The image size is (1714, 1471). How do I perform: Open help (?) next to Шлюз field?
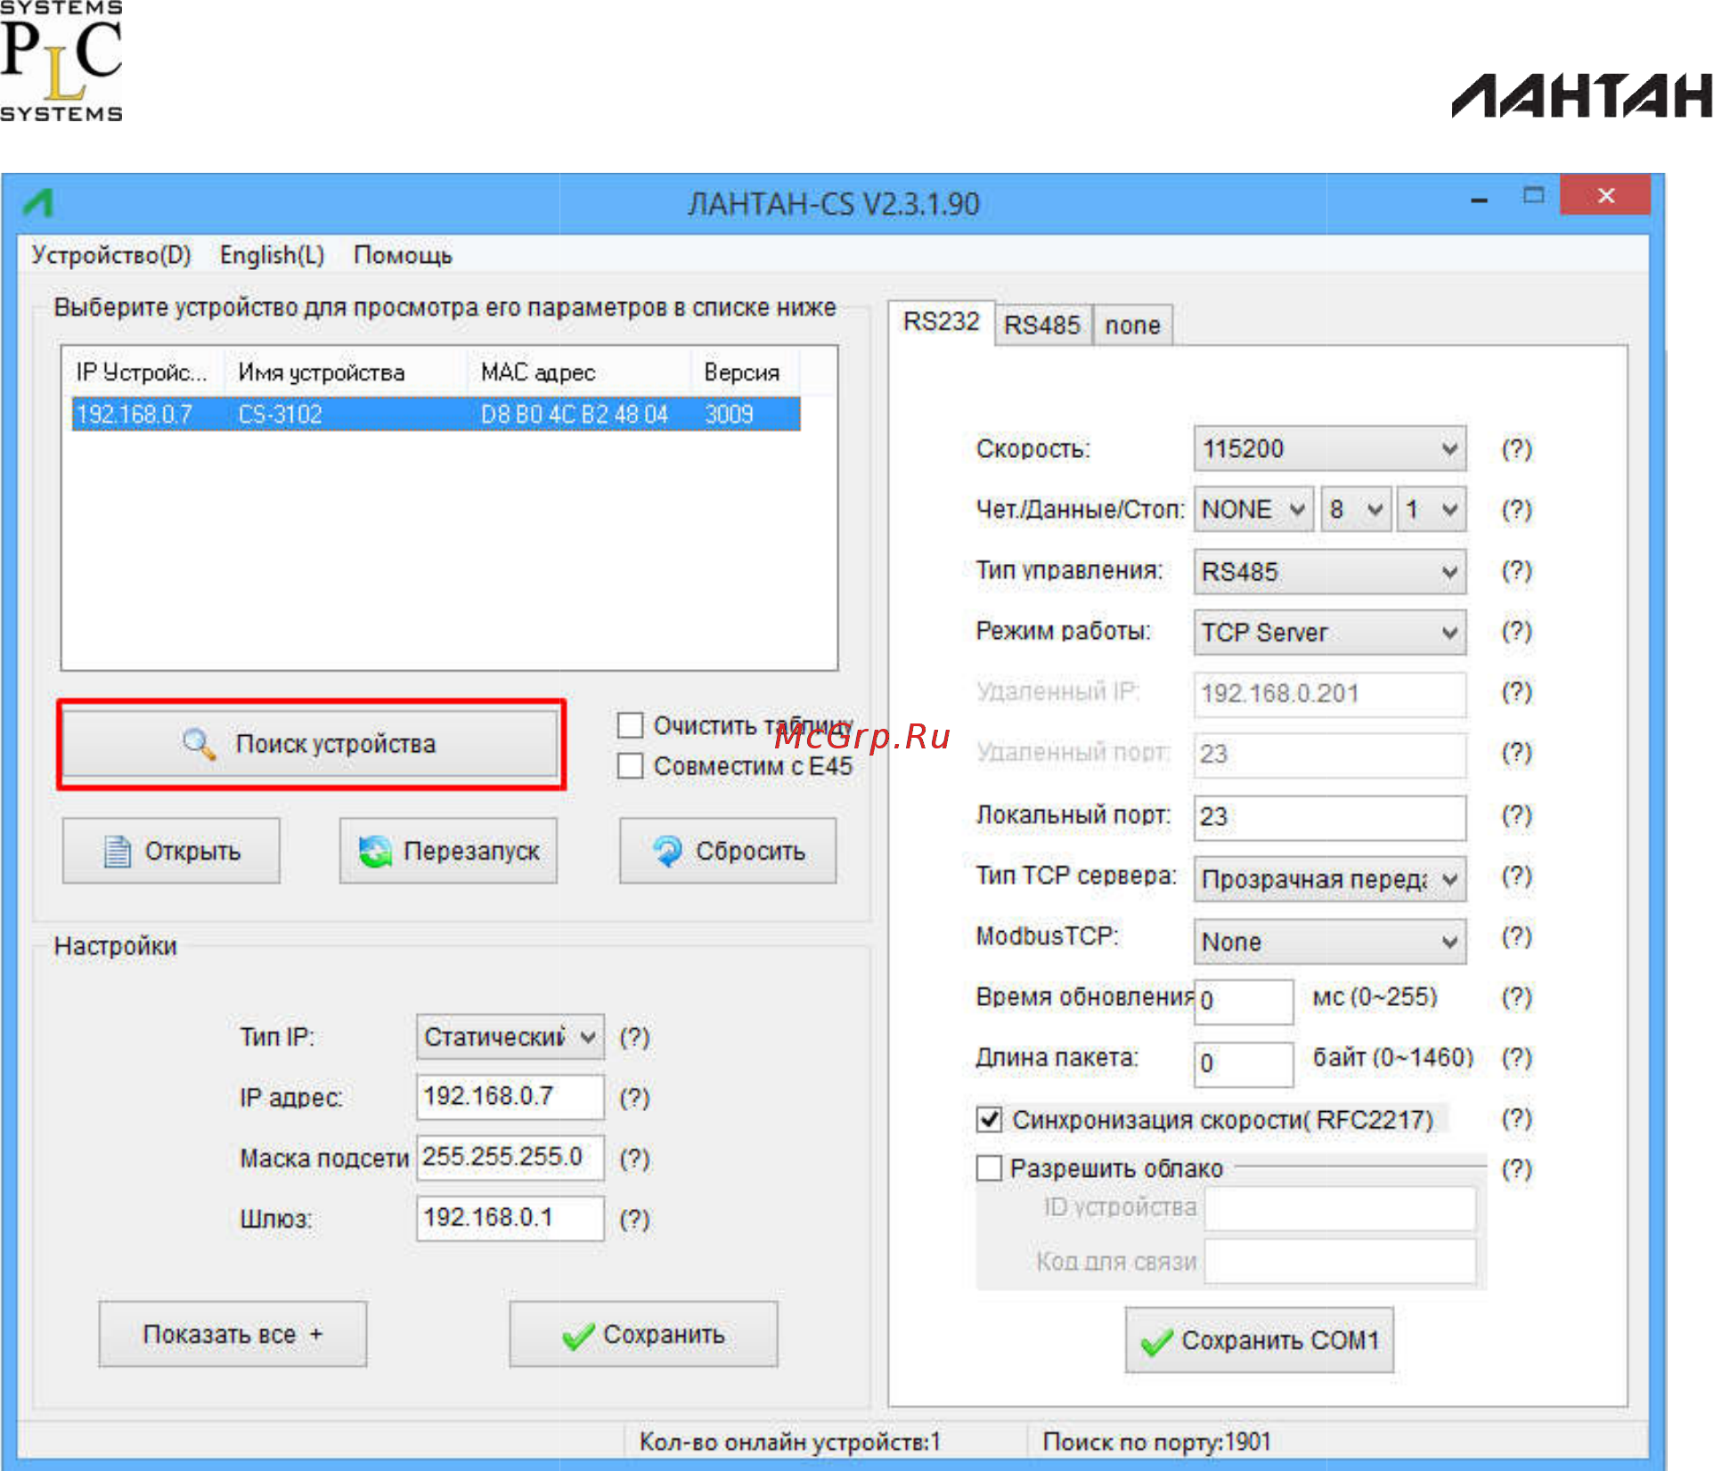tap(634, 1219)
